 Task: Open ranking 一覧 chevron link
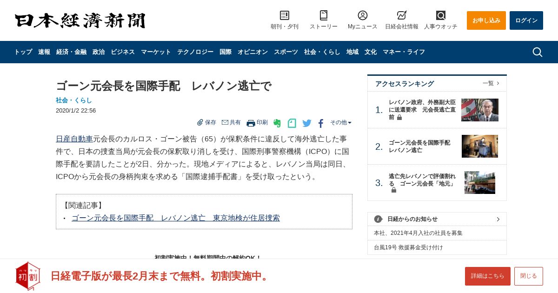tap(491, 83)
